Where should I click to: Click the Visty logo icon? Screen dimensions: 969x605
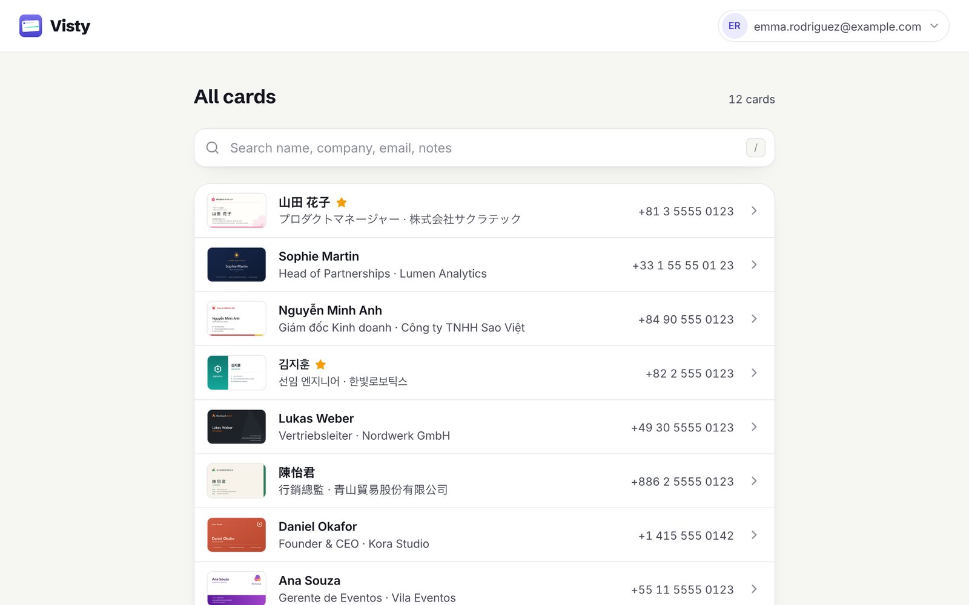(30, 26)
